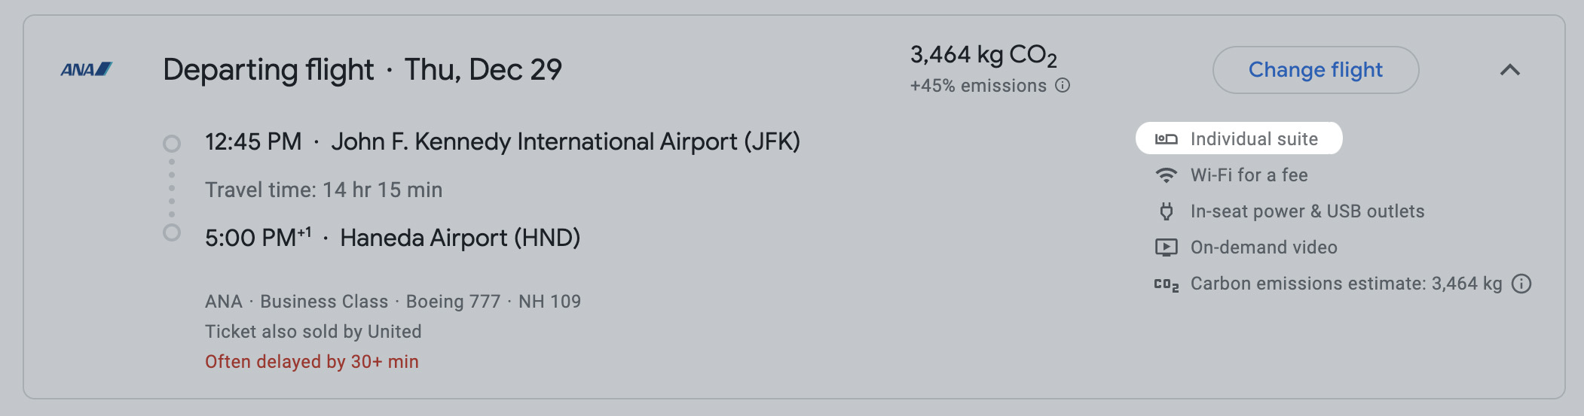
Task: Click the CO2 carbon emissions icon
Action: 1166,284
